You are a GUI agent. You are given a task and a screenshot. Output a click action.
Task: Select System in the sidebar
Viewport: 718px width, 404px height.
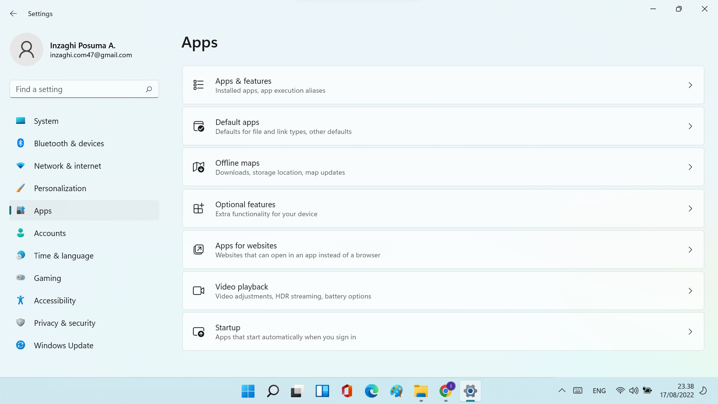click(46, 121)
